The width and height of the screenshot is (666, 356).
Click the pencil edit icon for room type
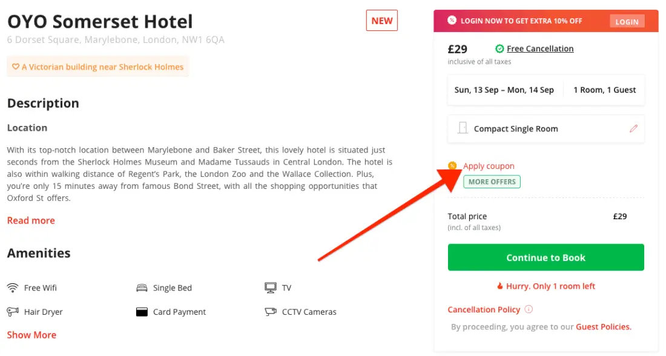coord(634,128)
